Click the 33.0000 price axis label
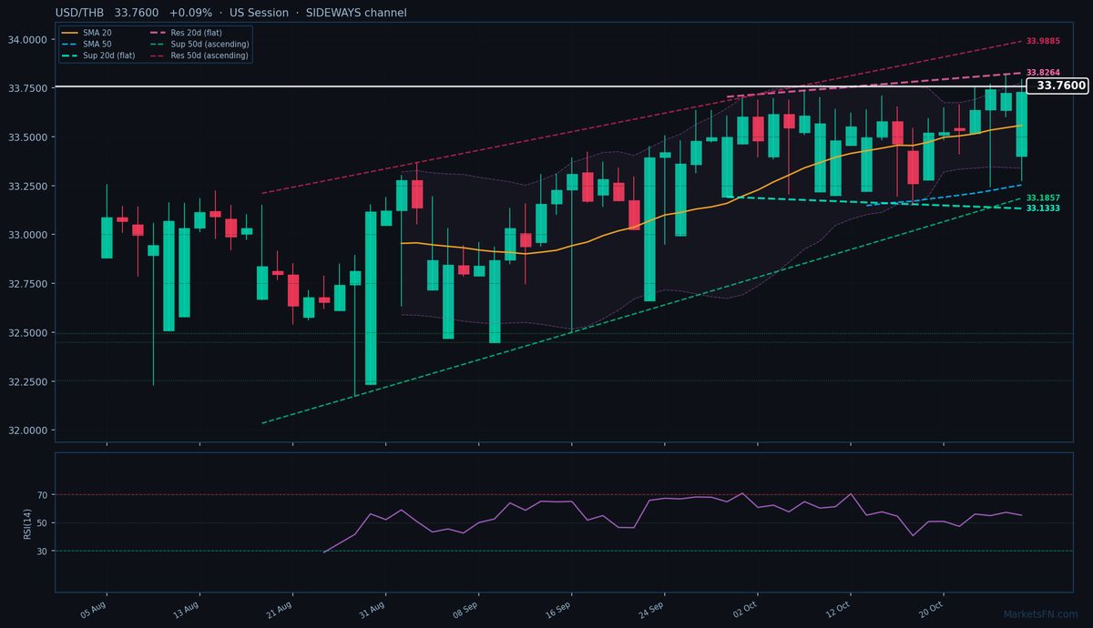 (27, 235)
